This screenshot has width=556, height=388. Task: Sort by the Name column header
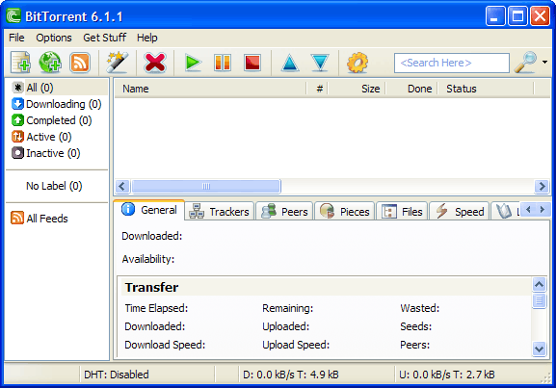pyautogui.click(x=210, y=89)
